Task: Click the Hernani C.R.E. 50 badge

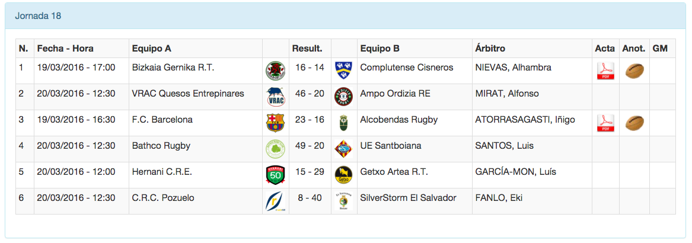Action: (275, 175)
